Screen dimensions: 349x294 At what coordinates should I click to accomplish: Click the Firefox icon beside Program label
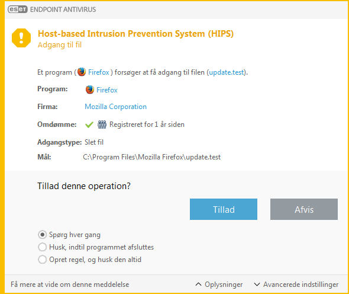click(x=90, y=90)
